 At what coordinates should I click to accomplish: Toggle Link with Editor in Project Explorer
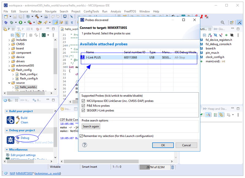coord(18,35)
